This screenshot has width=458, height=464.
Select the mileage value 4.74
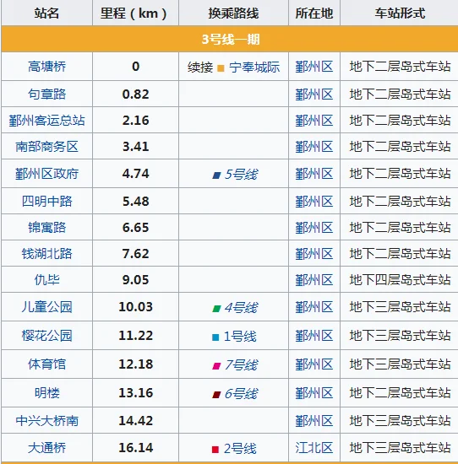[x=136, y=174]
